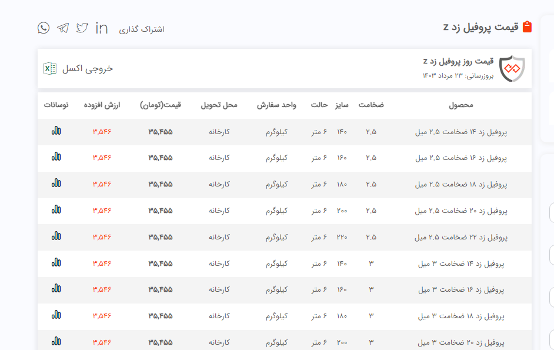This screenshot has width=554, height=350.
Task: Open product پروفیل زد ۱۸ ضخامت ۳ میل
Action: click(x=461, y=316)
